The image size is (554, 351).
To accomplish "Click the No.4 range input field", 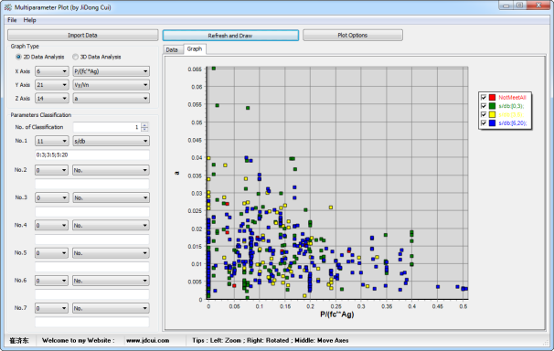I will (91, 239).
